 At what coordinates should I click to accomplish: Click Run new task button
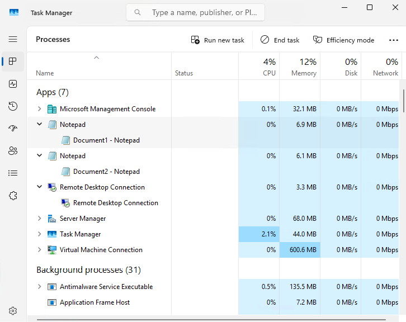(x=218, y=40)
